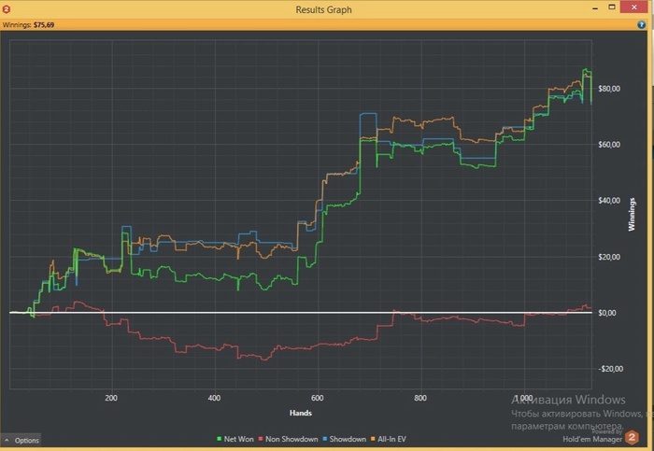Viewport: 654px width, 451px height.
Task: Click the 200 hands tick label
Action: [111, 398]
